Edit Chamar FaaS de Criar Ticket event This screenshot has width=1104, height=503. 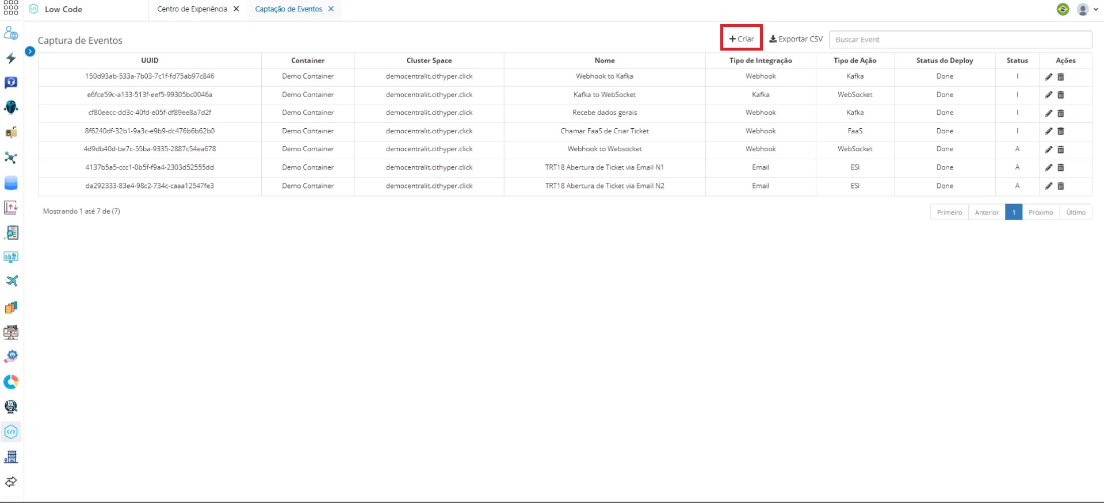click(1049, 131)
